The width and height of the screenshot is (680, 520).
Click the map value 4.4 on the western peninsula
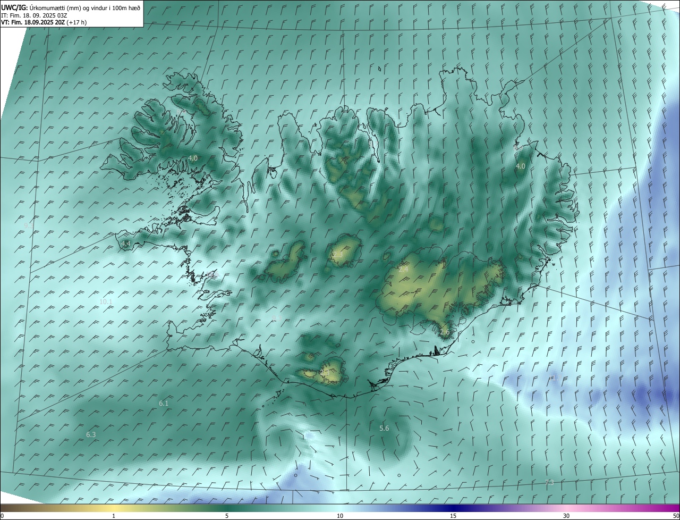[x=126, y=244]
